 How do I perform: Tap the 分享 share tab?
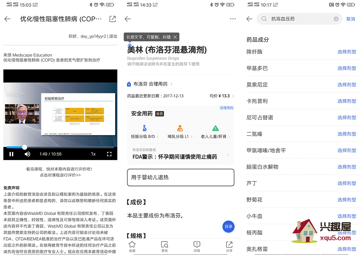tap(229, 247)
